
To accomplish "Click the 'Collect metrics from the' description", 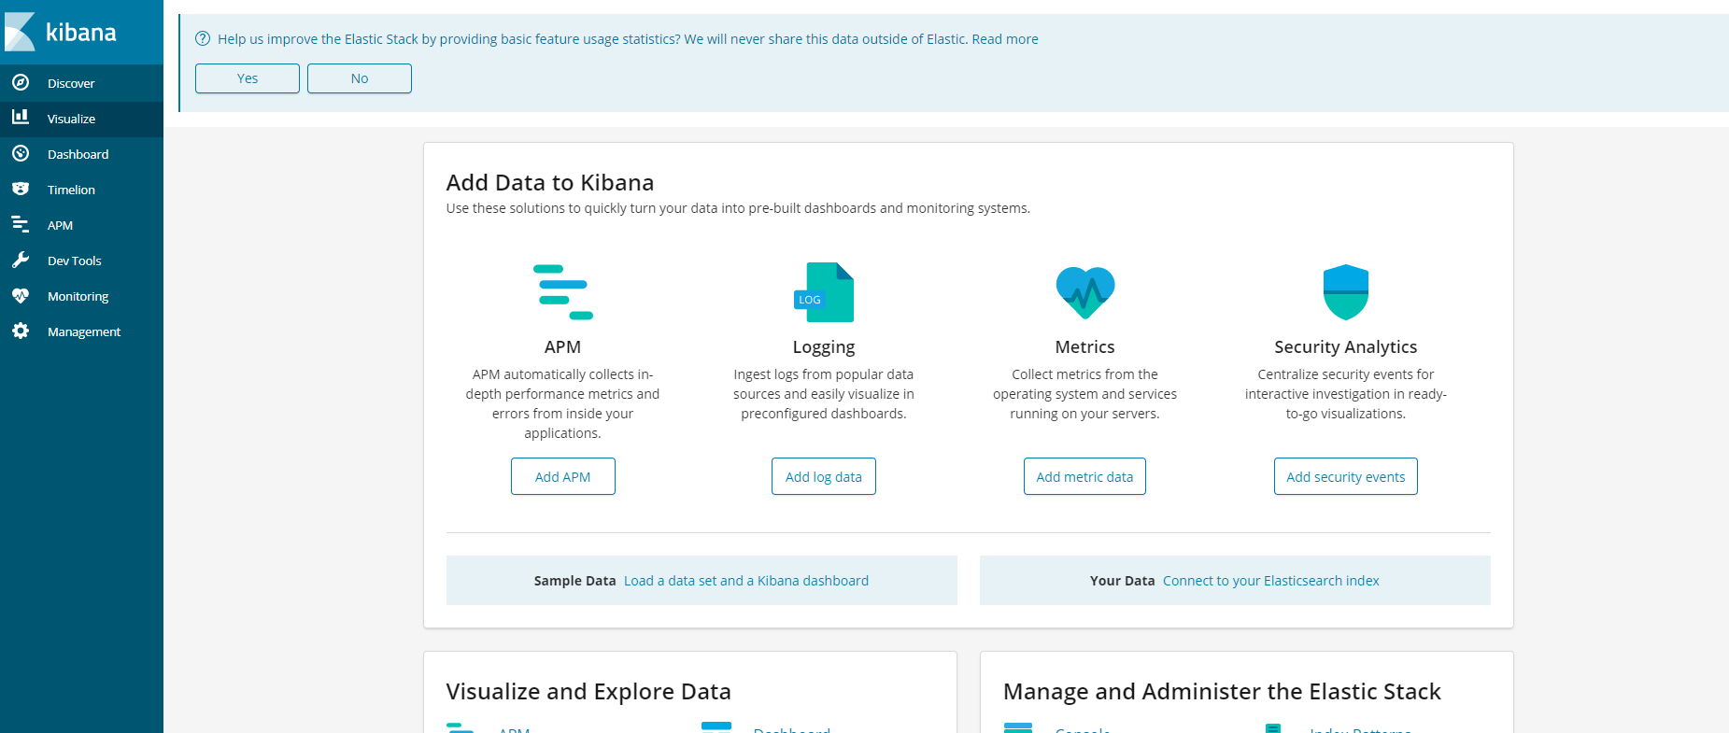I will (1084, 394).
